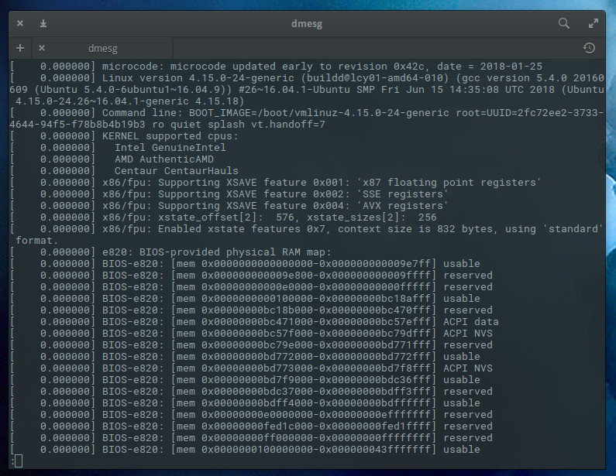Open the tab history clock icon
616x476 pixels.
pyautogui.click(x=589, y=48)
